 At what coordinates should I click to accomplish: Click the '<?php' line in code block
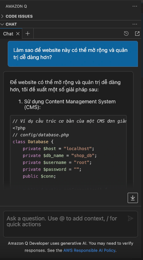pyautogui.click(x=19, y=128)
